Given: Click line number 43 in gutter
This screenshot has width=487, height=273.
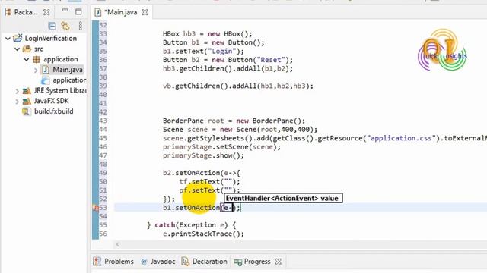Looking at the screenshot, I should click(103, 121).
